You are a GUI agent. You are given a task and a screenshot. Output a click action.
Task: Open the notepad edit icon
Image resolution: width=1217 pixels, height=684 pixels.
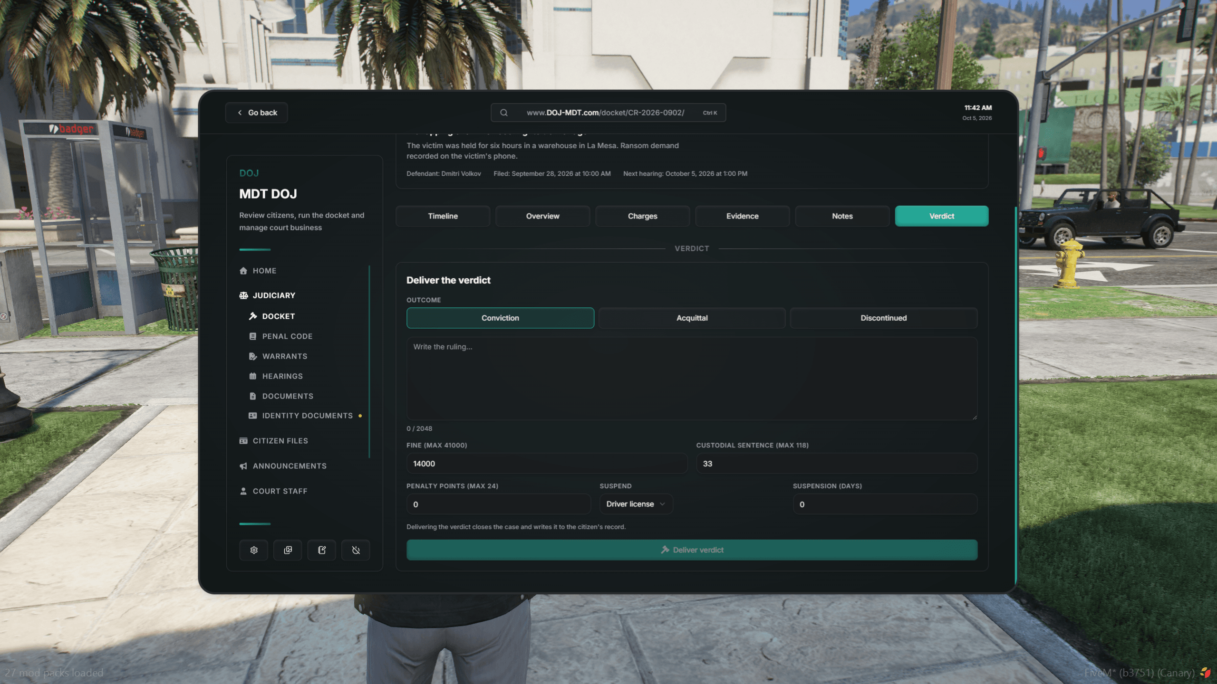(x=322, y=550)
